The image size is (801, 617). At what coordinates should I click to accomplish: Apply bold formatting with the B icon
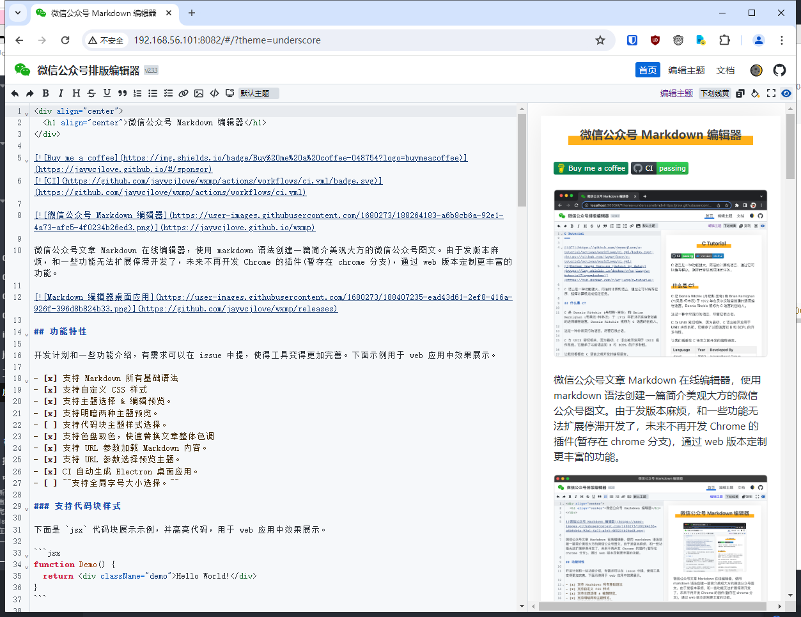tap(45, 93)
